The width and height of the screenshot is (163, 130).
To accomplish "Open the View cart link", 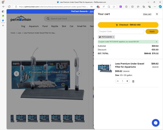I will pos(147,14).
